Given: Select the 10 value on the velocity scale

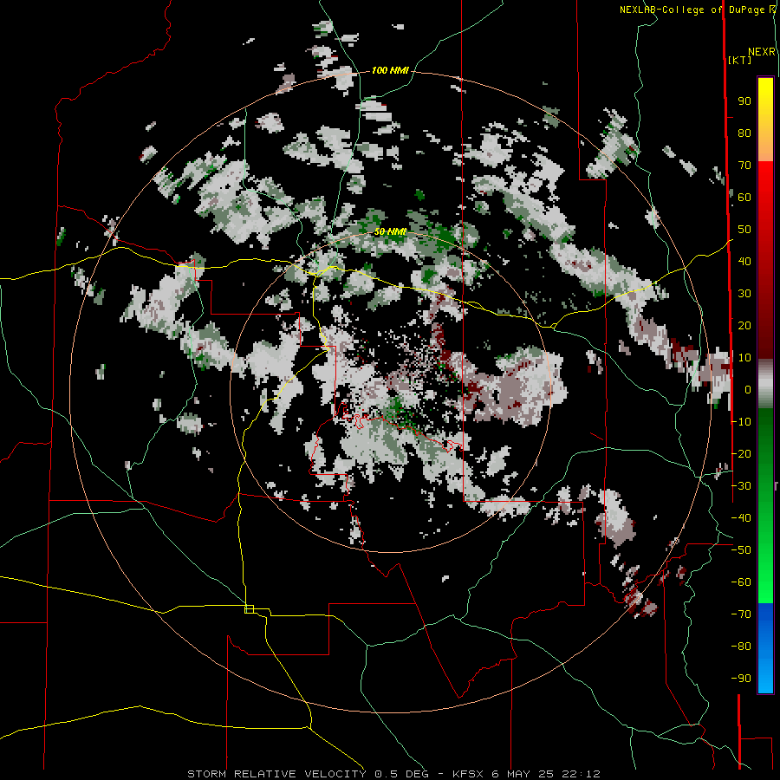Looking at the screenshot, I should coord(744,358).
